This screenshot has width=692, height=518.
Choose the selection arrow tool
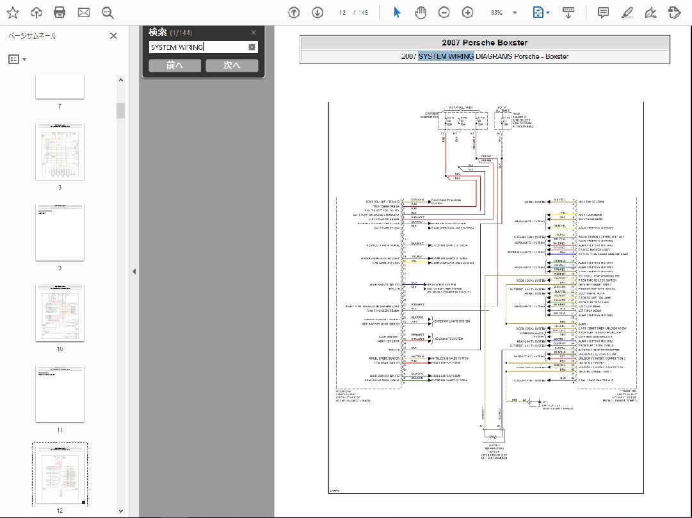[397, 12]
